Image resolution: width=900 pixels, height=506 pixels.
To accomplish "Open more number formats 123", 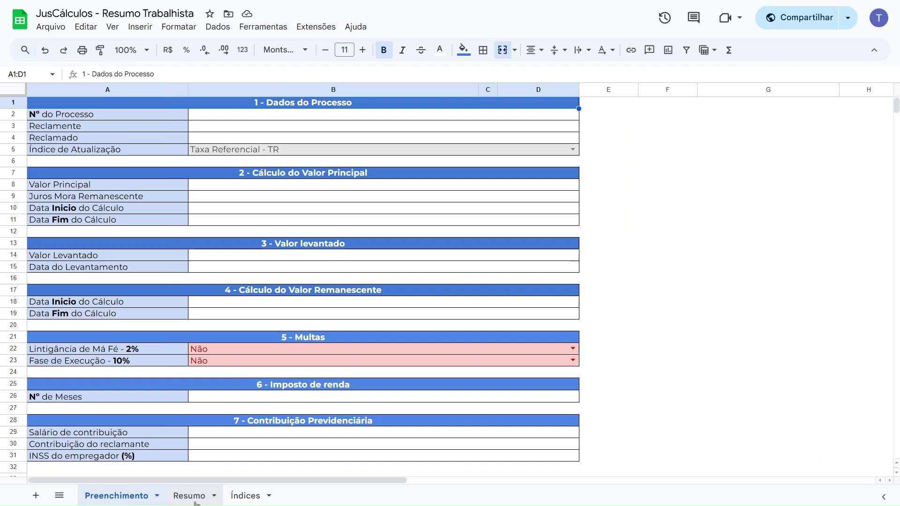I will click(x=242, y=50).
